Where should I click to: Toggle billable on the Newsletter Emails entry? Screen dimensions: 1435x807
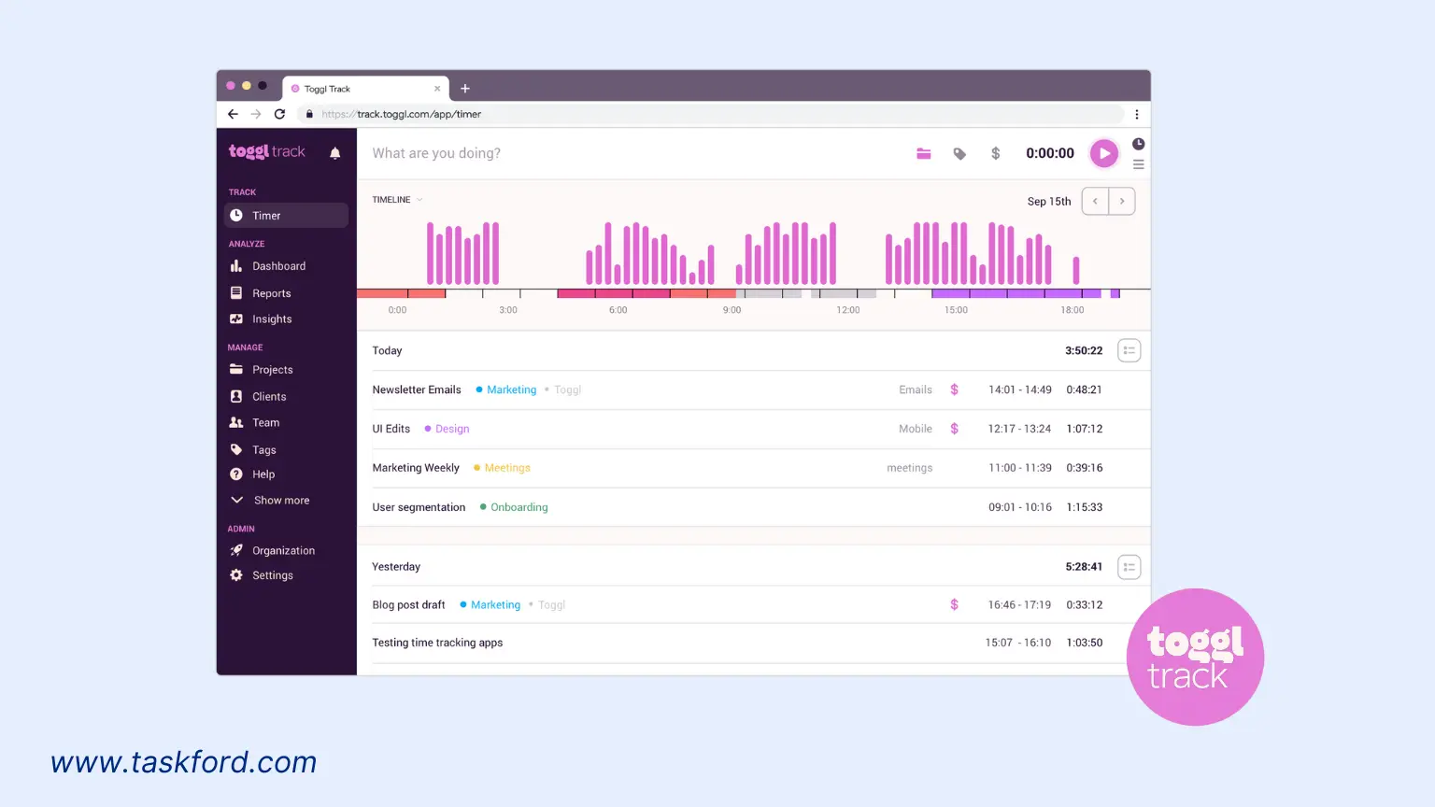(954, 390)
